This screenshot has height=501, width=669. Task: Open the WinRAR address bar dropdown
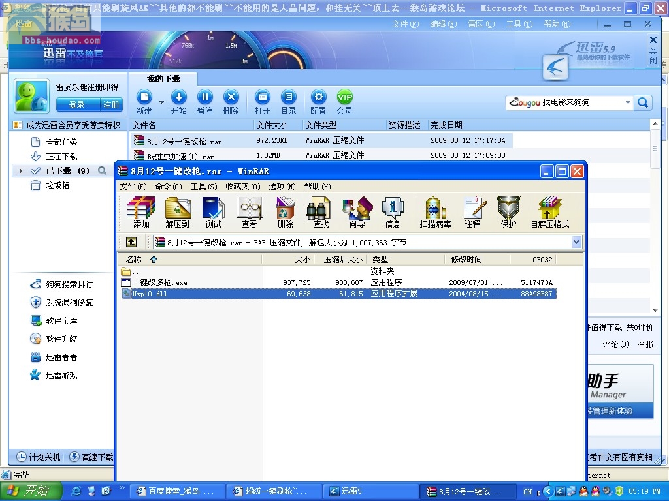[576, 243]
